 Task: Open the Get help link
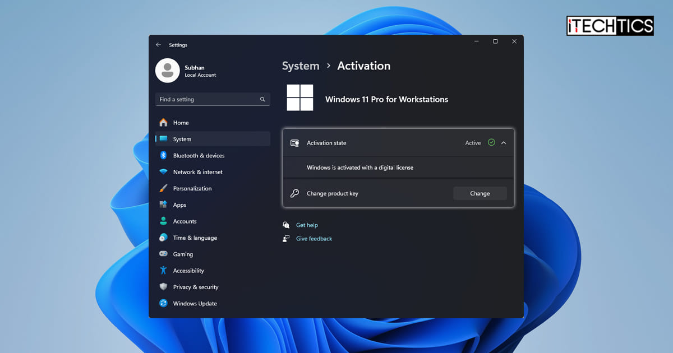pyautogui.click(x=307, y=225)
